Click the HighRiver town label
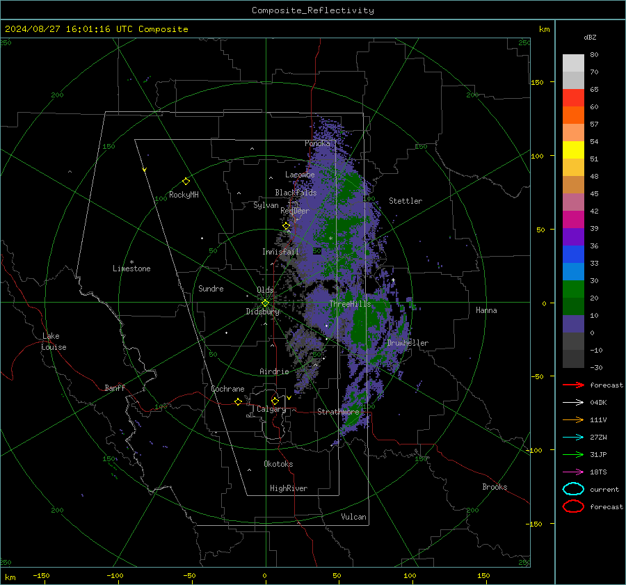This screenshot has width=626, height=585. pyautogui.click(x=289, y=488)
